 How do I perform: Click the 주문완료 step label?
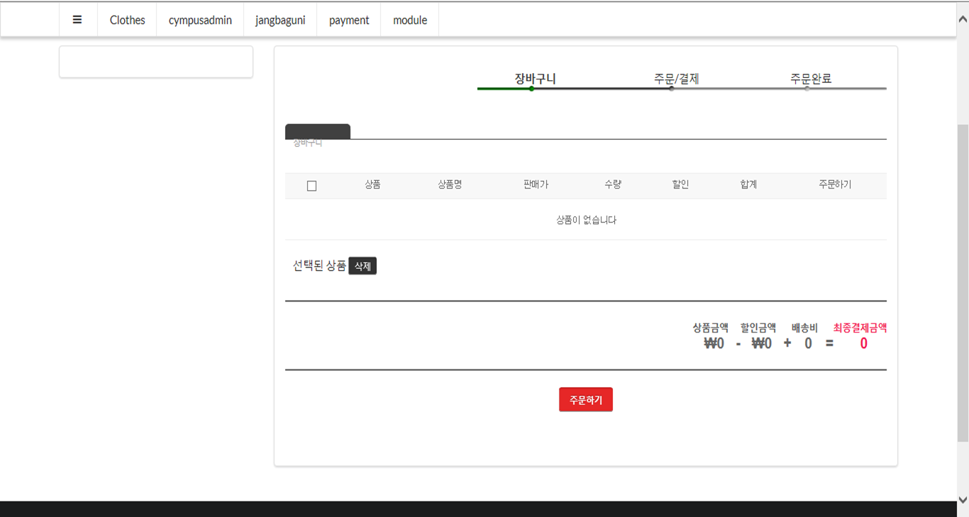tap(811, 79)
